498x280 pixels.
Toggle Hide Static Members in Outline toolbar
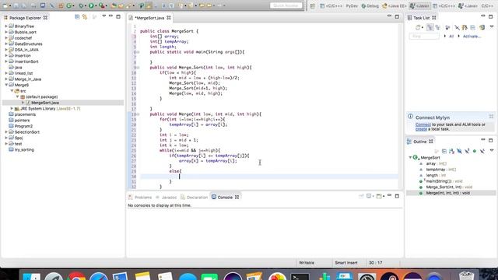(x=467, y=151)
